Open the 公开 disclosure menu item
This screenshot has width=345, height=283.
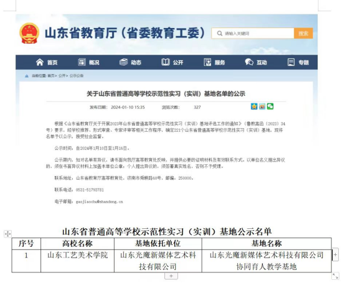172,62
